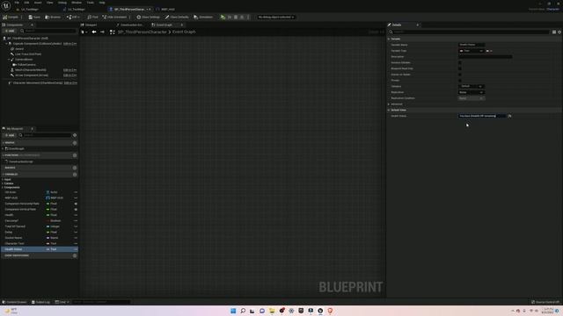Open the debug object selector dropdown
563x316 pixels.
pos(276,17)
